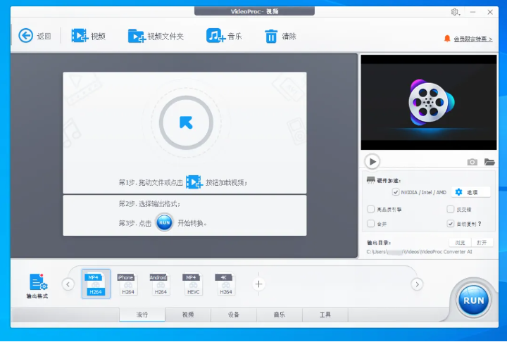Viewport: 507px width, 342px height.
Task: Select the 4K H264 format preset
Action: [226, 284]
